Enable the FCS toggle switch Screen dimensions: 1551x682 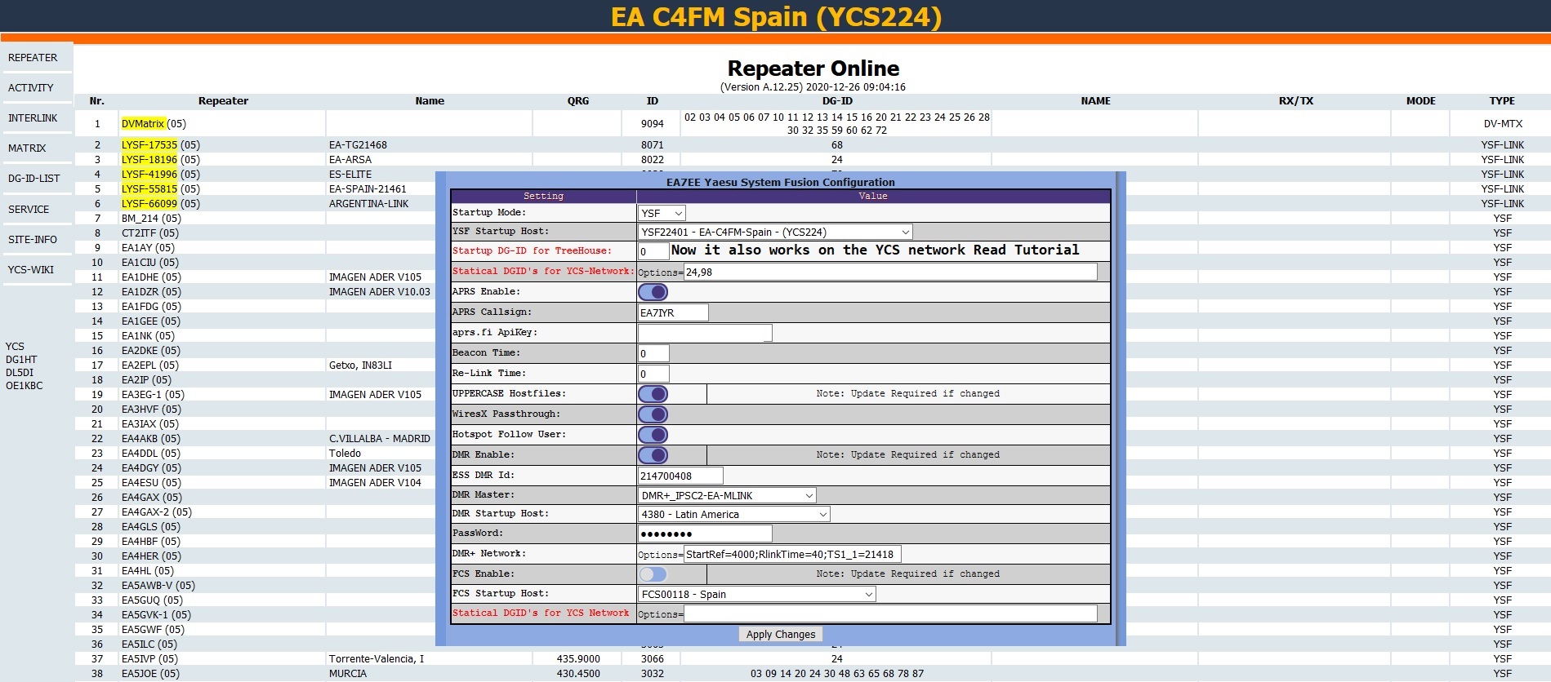(x=653, y=574)
